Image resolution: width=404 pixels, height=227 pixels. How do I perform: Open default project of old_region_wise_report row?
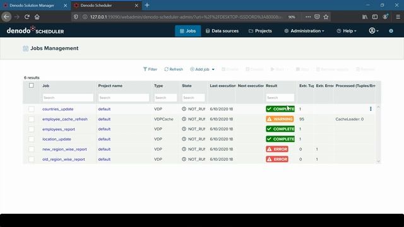click(104, 160)
